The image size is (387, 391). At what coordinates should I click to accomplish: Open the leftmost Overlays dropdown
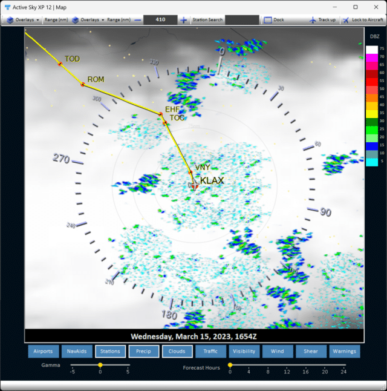coord(24,20)
